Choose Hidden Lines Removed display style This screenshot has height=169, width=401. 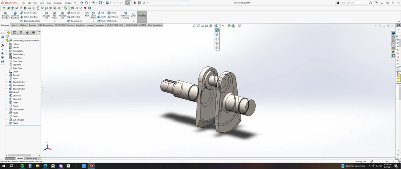[217, 39]
